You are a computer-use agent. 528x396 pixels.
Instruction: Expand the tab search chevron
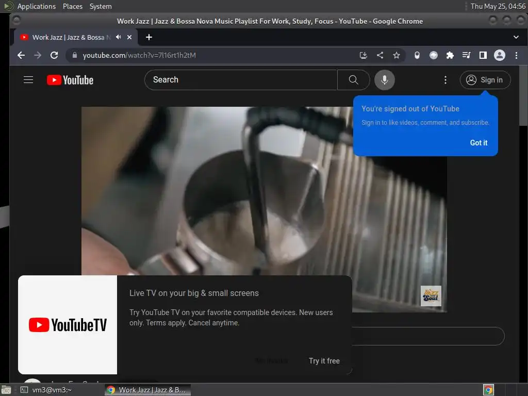(516, 37)
